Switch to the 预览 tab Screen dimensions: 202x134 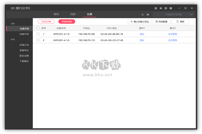(x=56, y=14)
